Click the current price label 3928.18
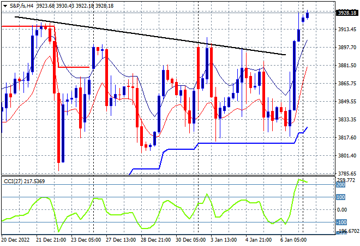360x246 pixels. pyautogui.click(x=347, y=13)
